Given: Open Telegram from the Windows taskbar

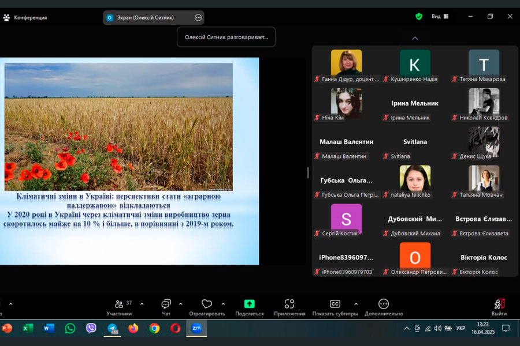Looking at the screenshot, I should (x=113, y=328).
